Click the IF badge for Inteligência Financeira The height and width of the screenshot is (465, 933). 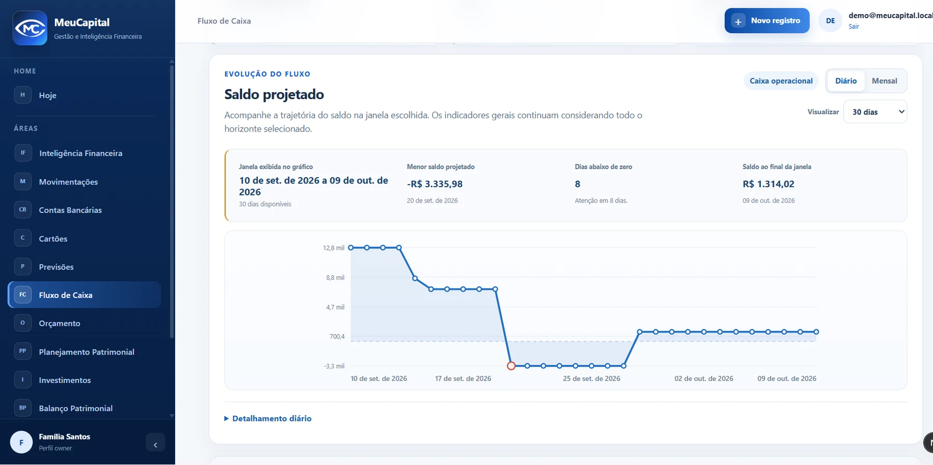click(x=23, y=153)
